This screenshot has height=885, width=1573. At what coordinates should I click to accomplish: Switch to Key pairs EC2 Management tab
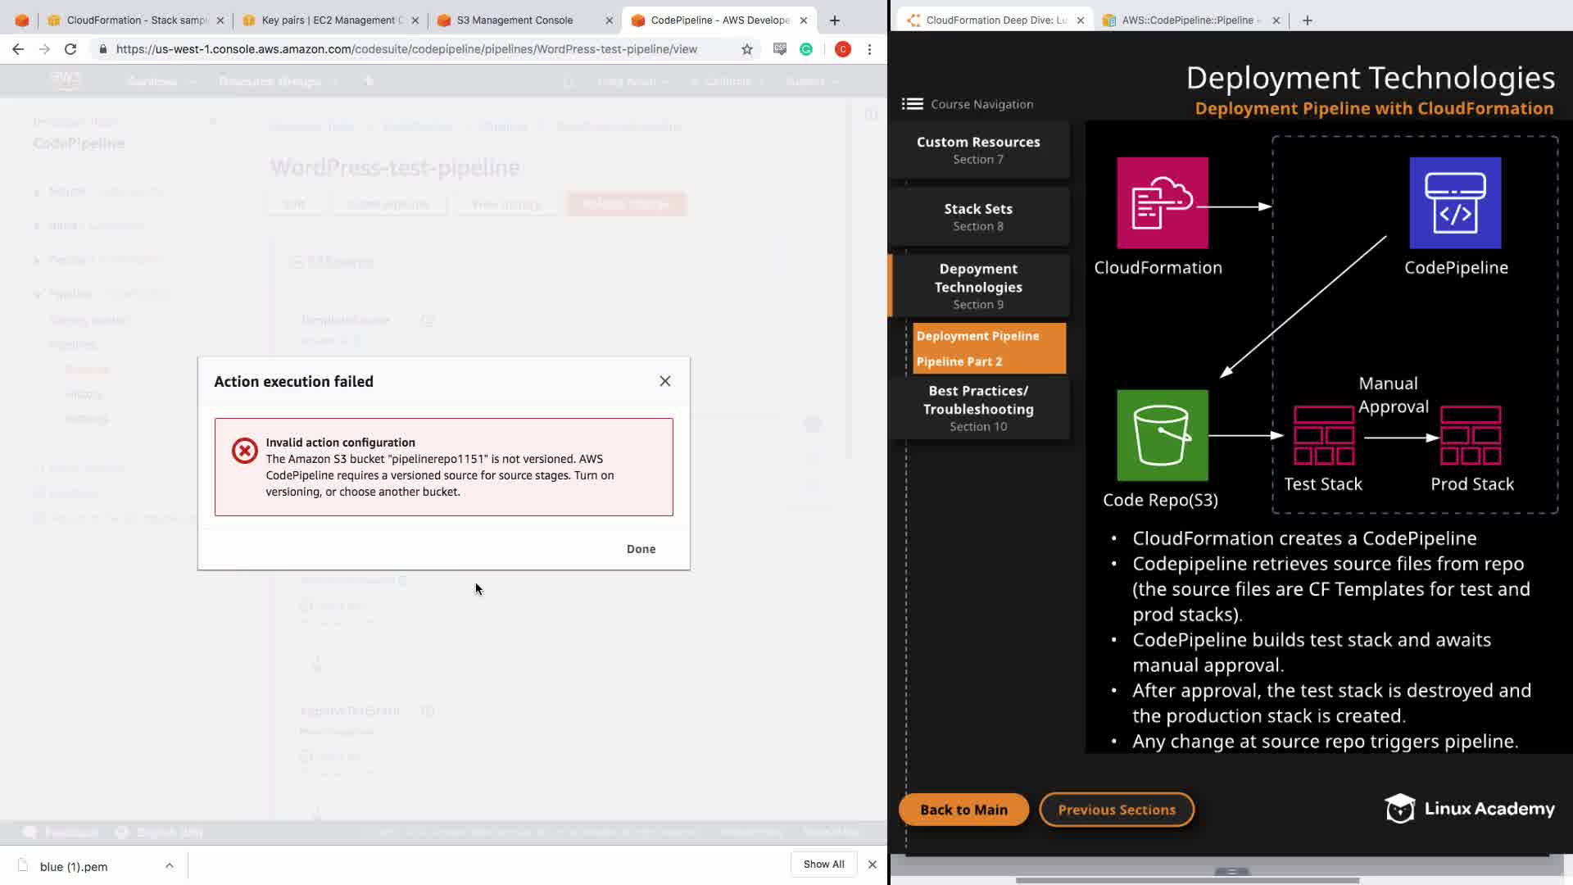328,20
